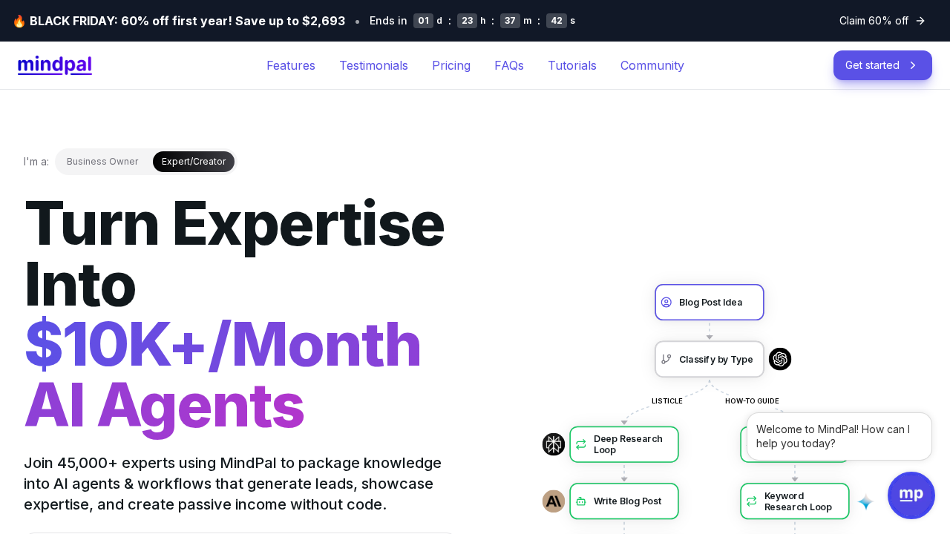
Task: Click the MindPal logo
Action: [x=55, y=65]
